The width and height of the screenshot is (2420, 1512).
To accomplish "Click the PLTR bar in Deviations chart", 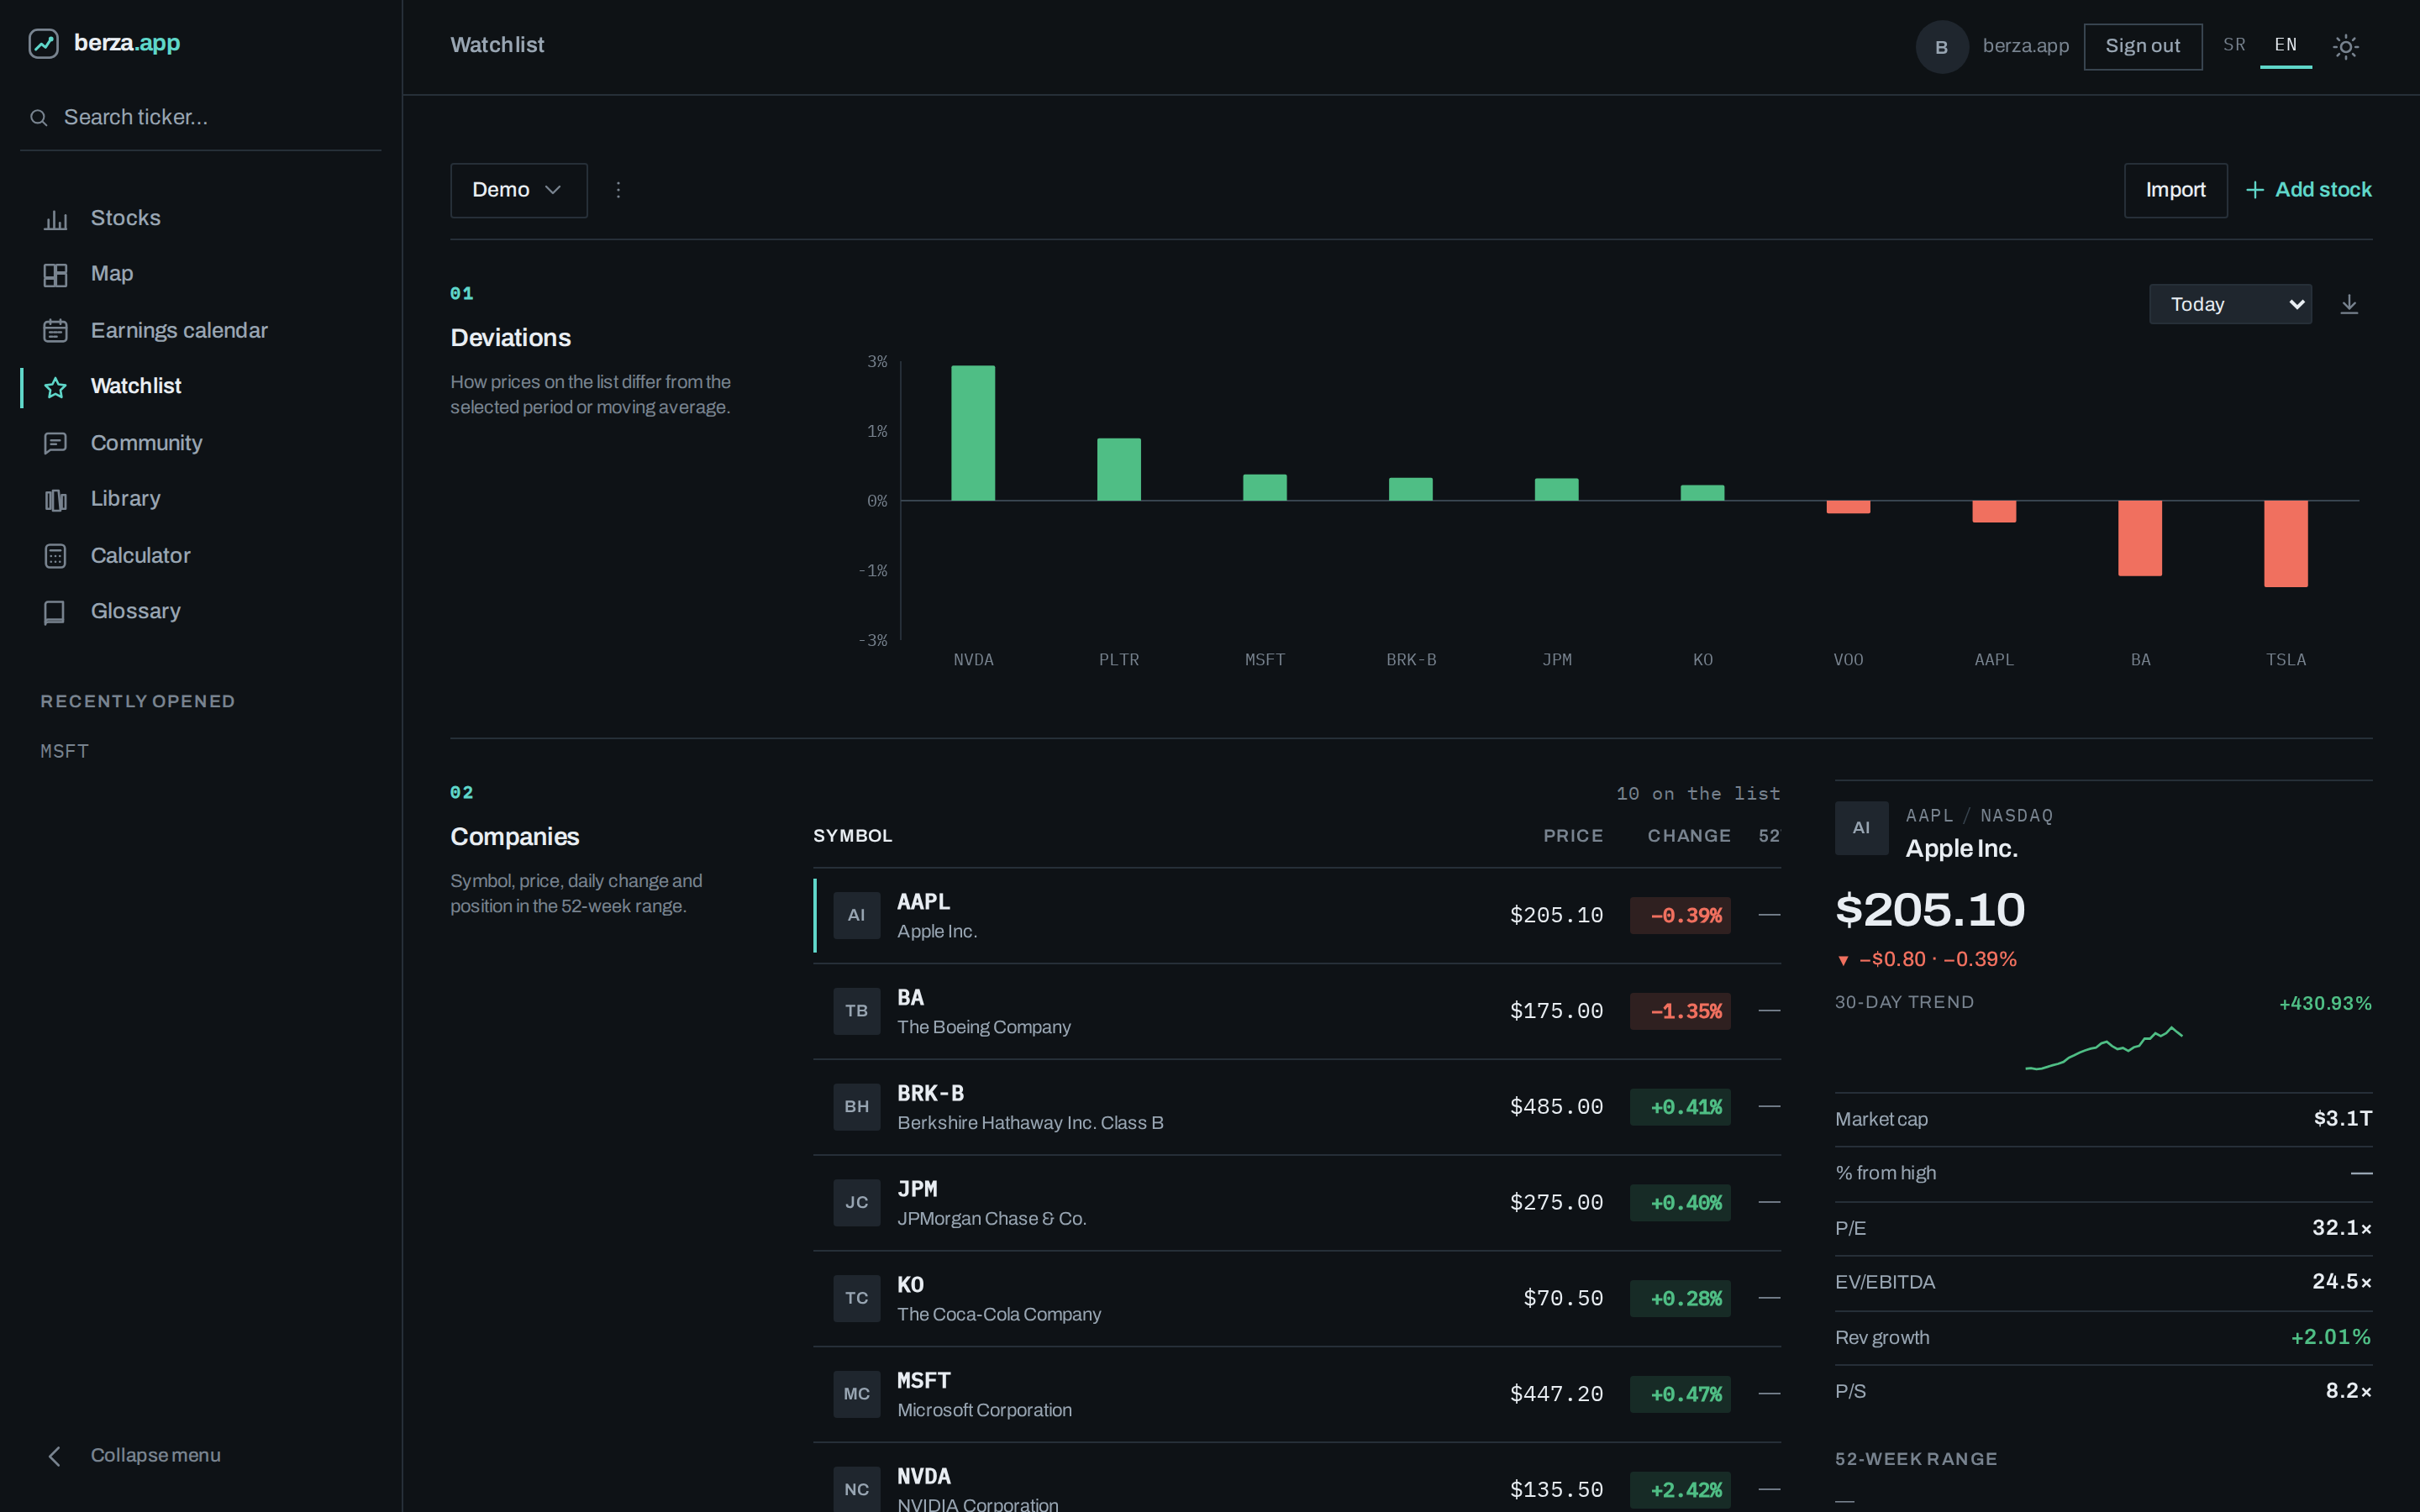I will tap(1118, 469).
